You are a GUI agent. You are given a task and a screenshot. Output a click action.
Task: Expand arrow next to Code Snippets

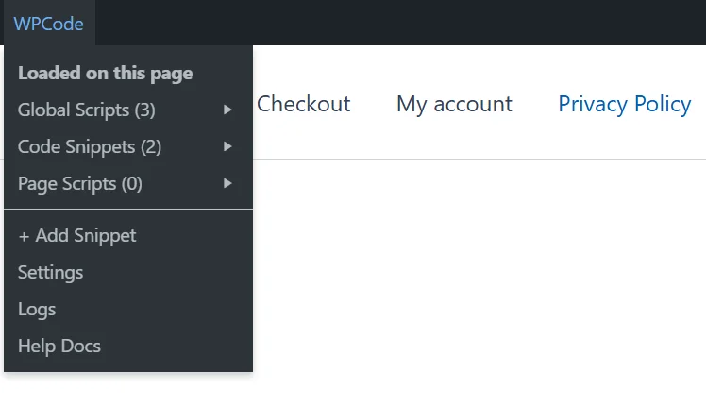227,147
